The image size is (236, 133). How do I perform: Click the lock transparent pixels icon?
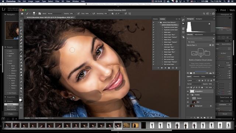[191, 88]
